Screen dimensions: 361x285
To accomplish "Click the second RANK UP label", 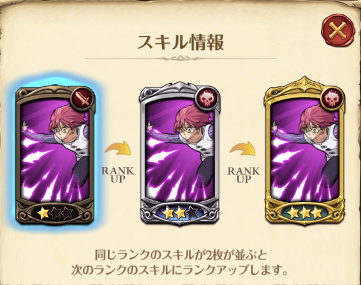I will pos(244,174).
